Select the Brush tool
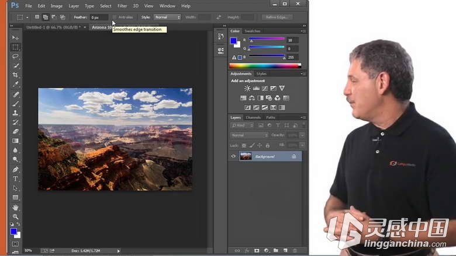 pos(15,103)
